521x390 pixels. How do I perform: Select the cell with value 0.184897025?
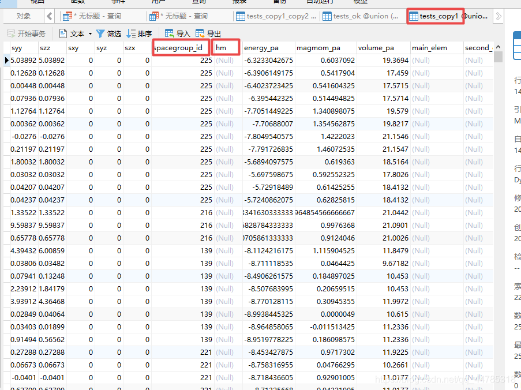tap(325, 276)
